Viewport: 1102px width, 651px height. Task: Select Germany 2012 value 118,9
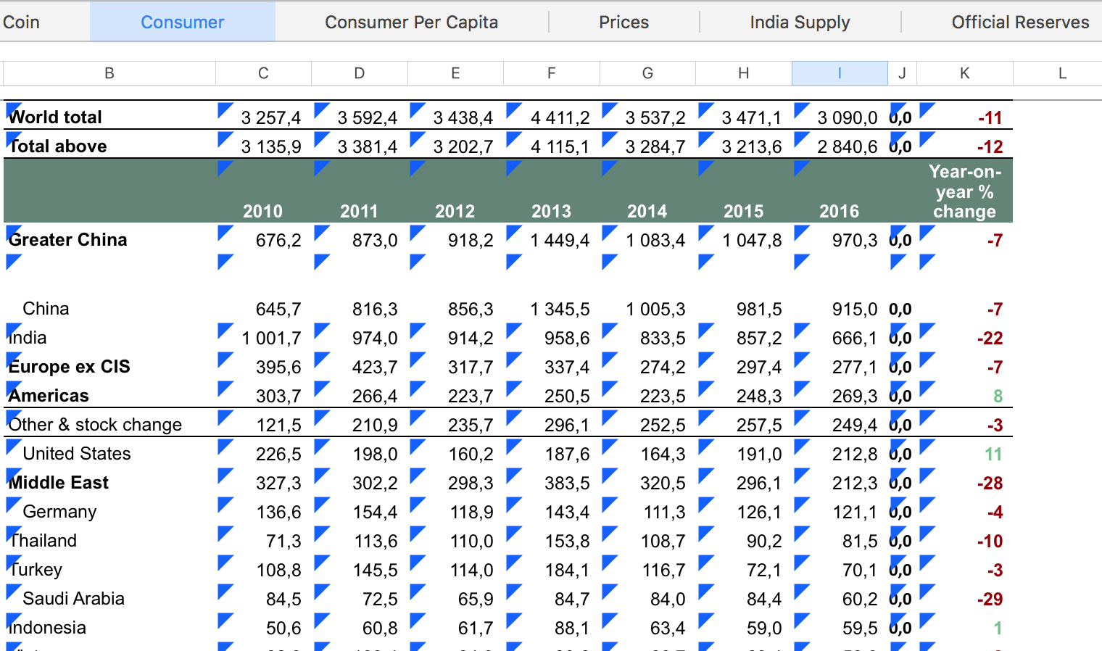[471, 512]
